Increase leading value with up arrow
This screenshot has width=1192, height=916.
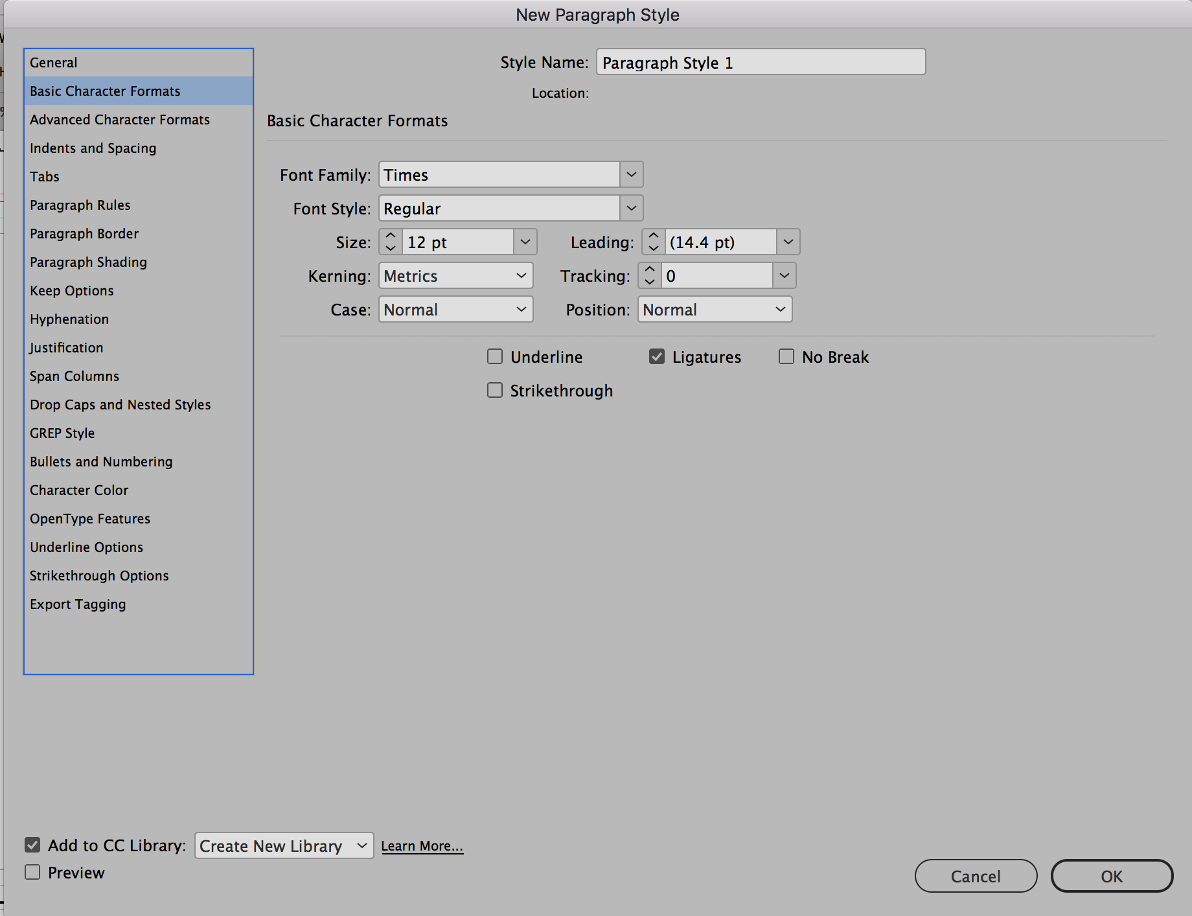point(654,236)
